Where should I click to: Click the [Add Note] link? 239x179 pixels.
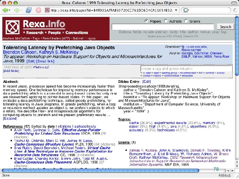[x=11, y=71]
